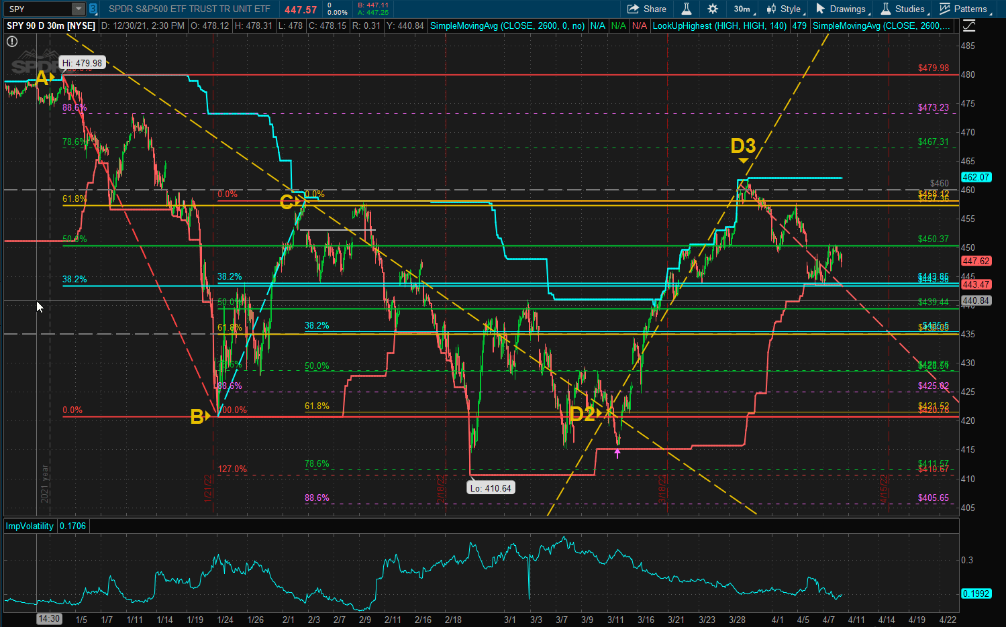Click the last price 447.57

301,9
